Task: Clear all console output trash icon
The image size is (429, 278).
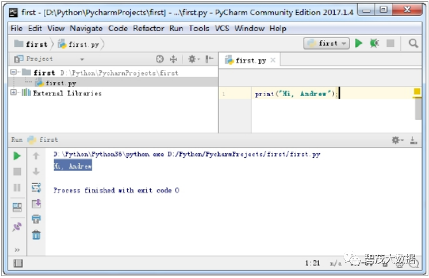Action: pyautogui.click(x=36, y=235)
